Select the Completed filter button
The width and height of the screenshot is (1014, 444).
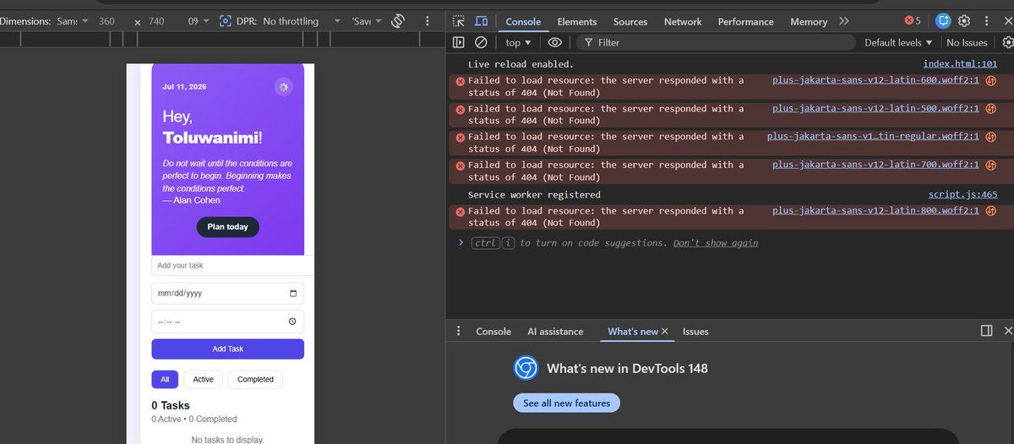pyautogui.click(x=255, y=380)
